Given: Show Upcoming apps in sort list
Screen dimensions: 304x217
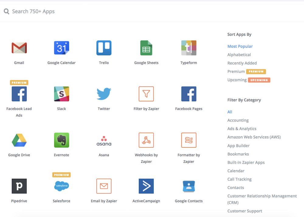Looking at the screenshot, I should (x=237, y=80).
